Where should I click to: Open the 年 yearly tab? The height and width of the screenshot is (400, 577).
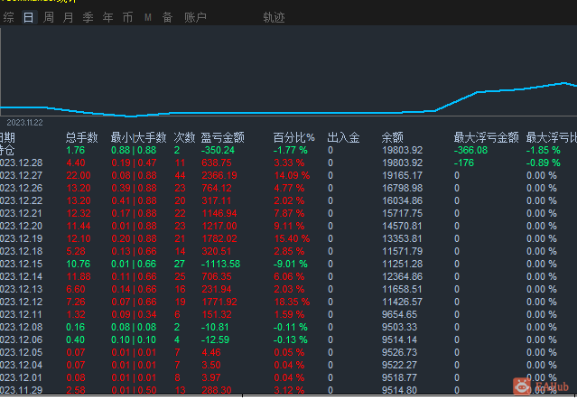[x=108, y=17]
